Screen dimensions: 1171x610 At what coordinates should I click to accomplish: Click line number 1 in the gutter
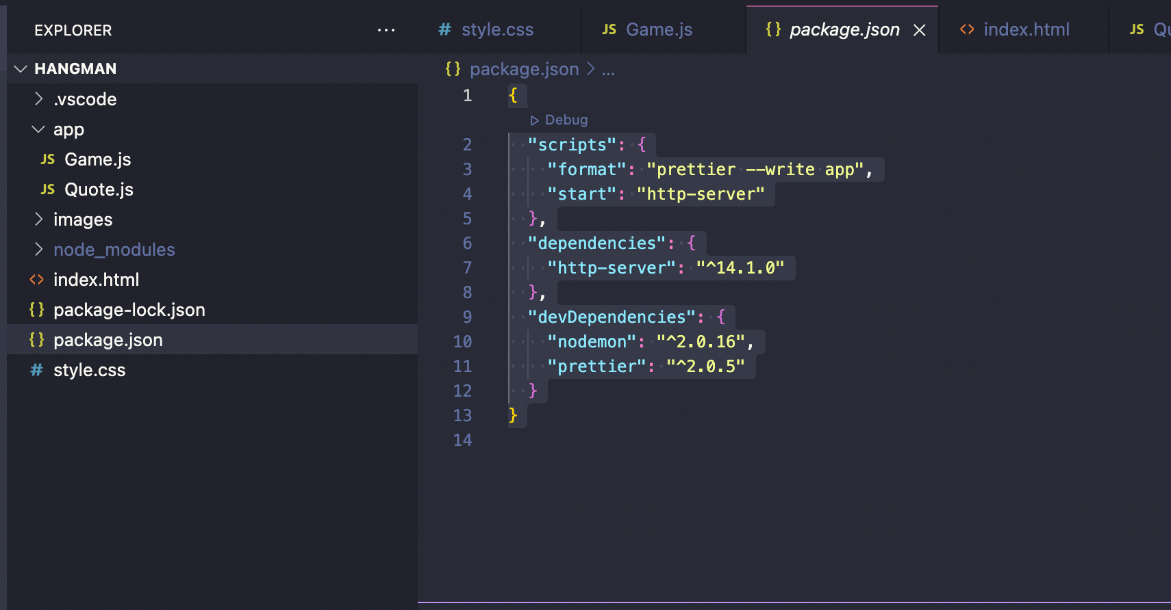[467, 96]
